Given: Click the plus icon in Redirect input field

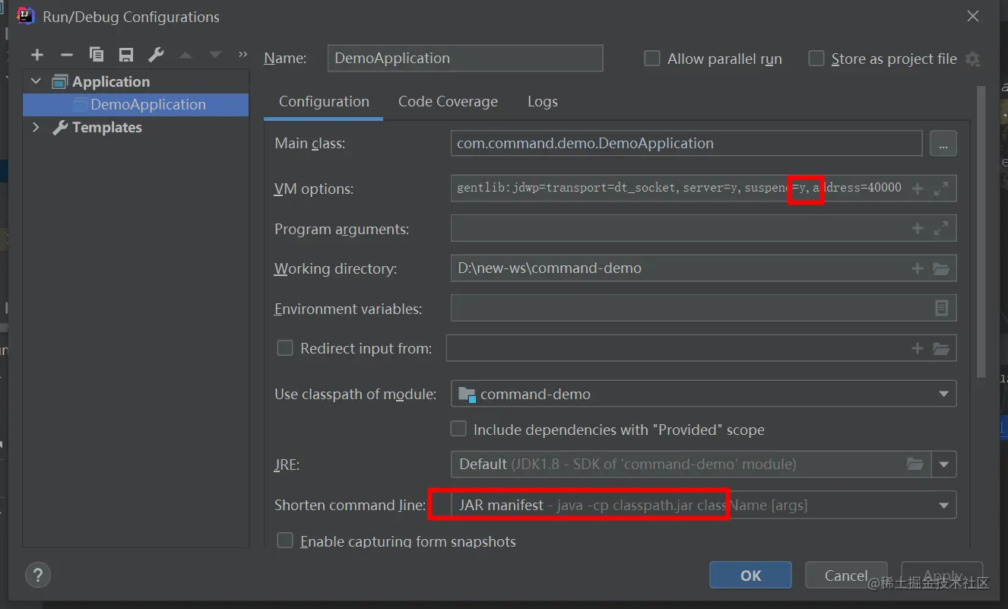Looking at the screenshot, I should [918, 348].
